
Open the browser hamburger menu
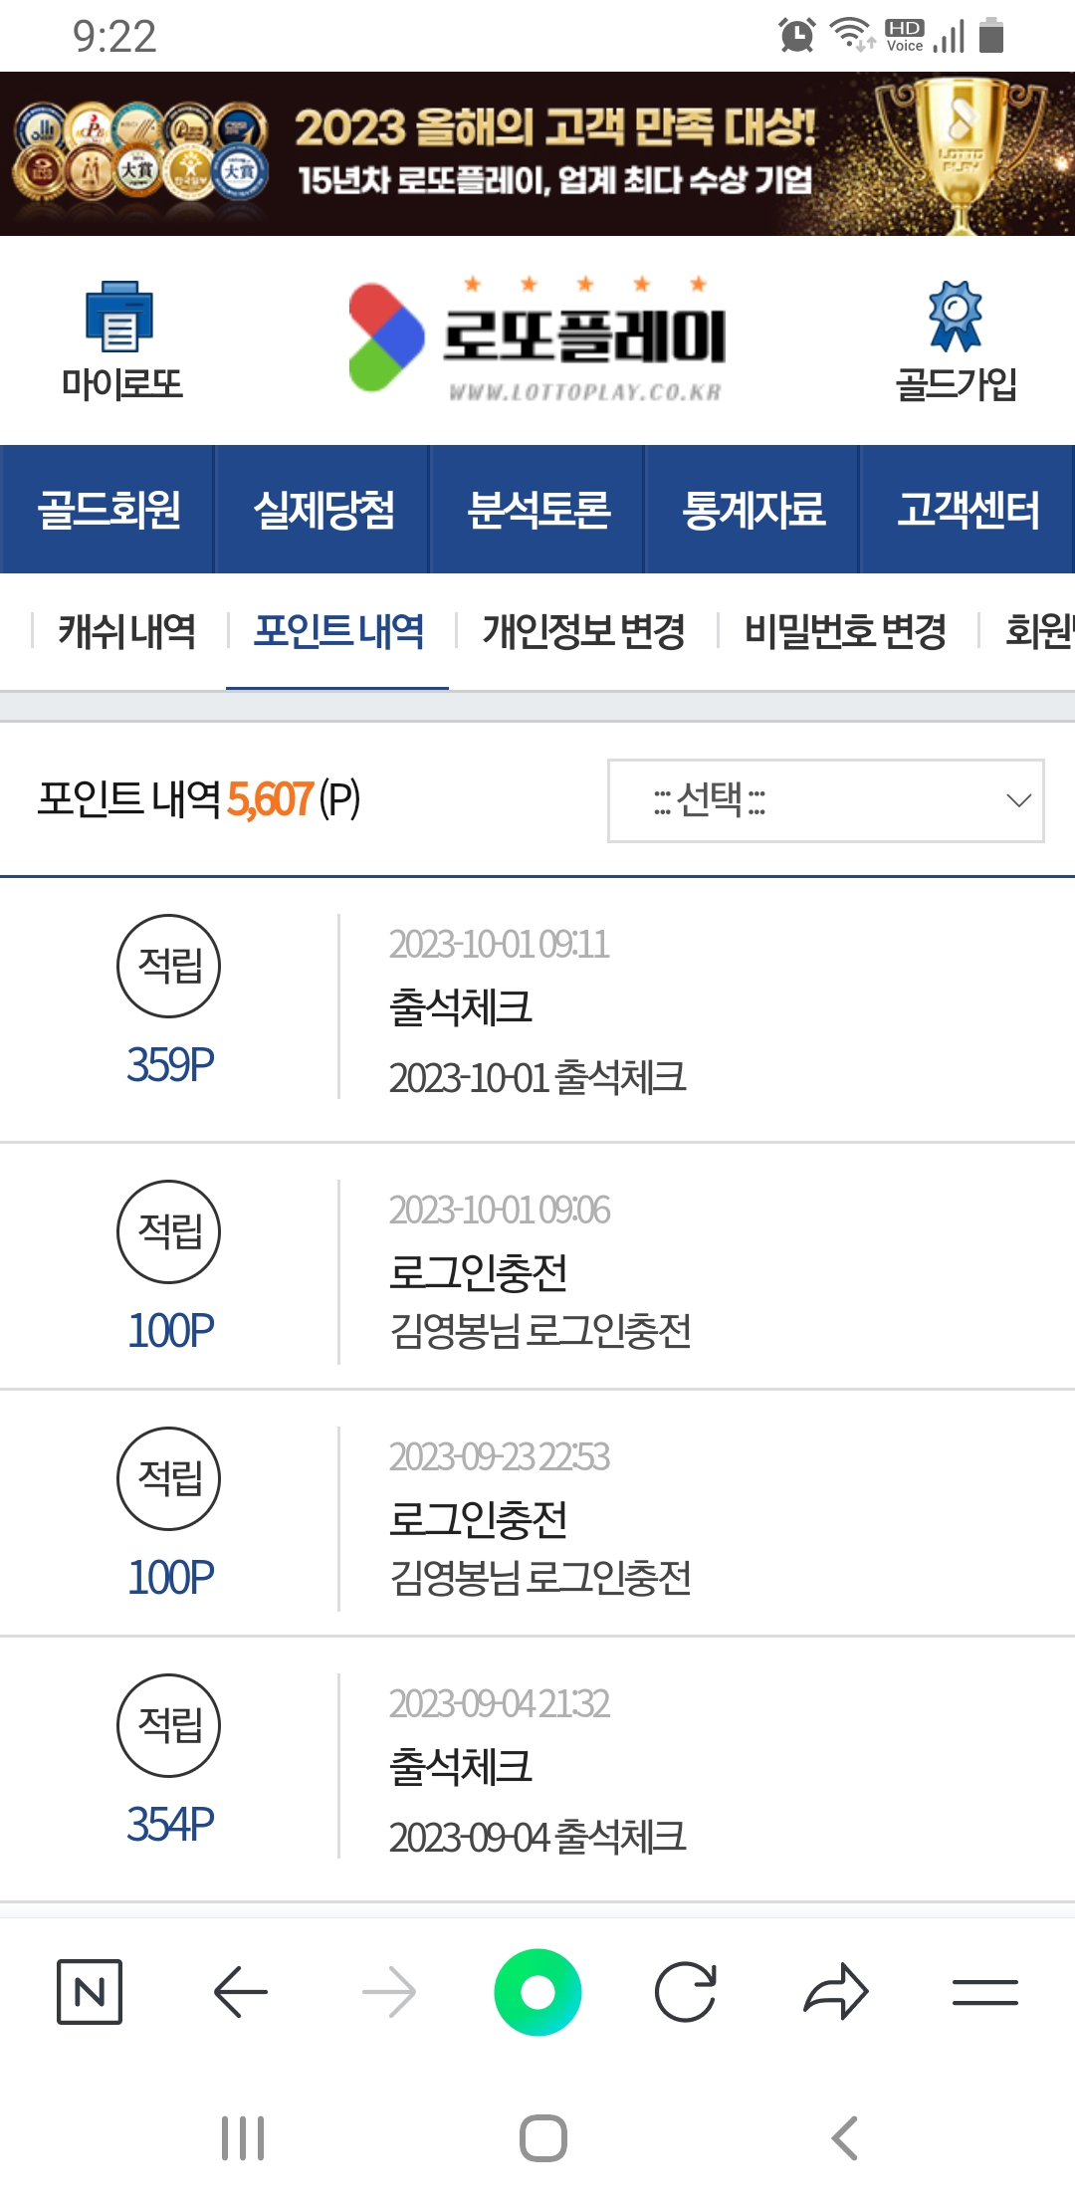coord(984,1992)
